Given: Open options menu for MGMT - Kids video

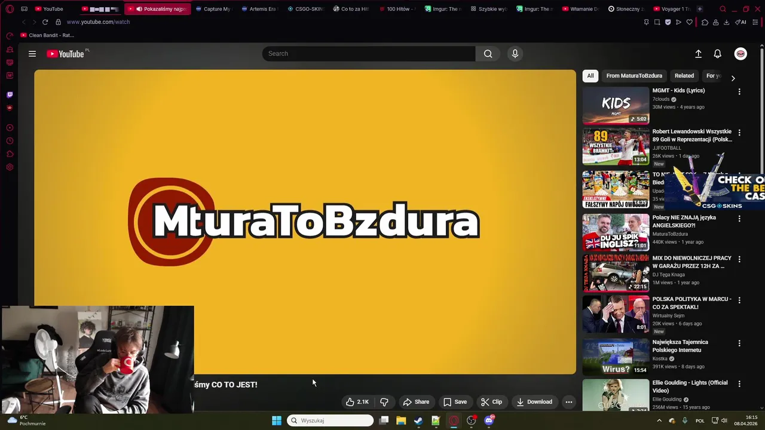Looking at the screenshot, I should [739, 91].
